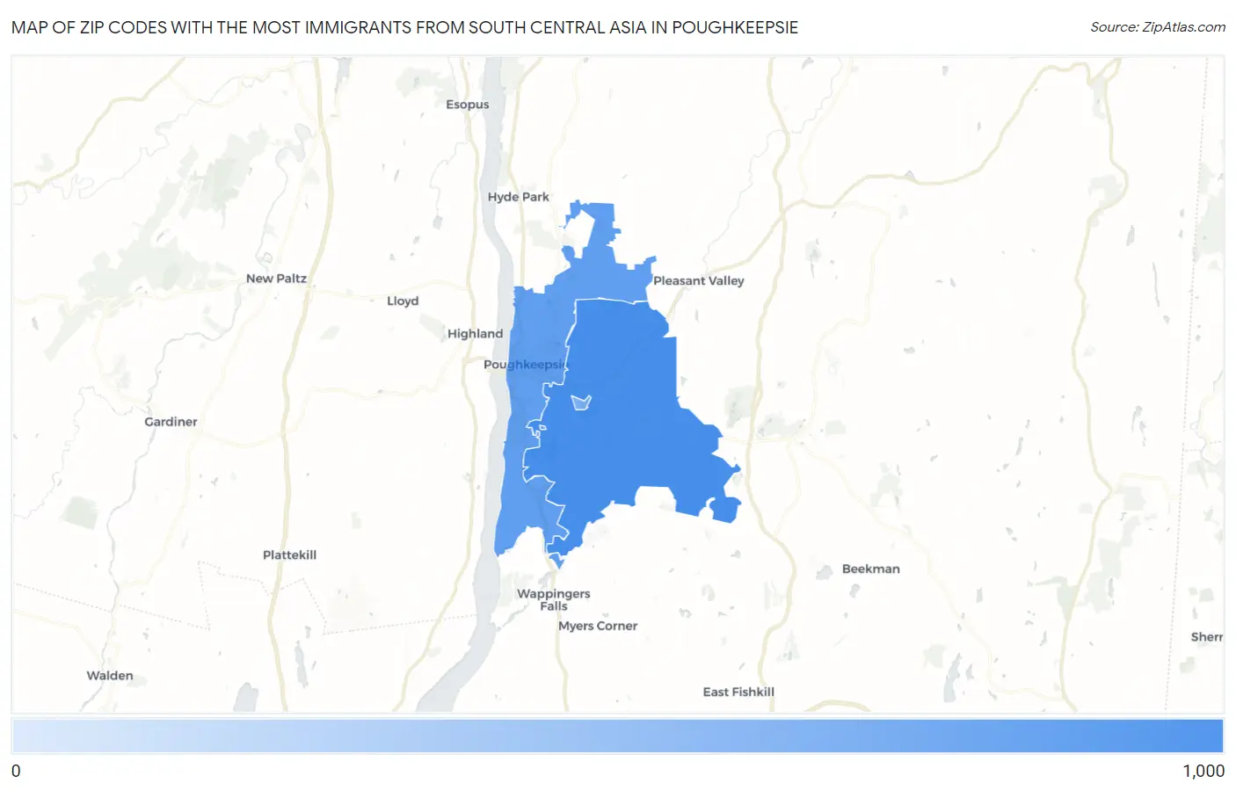Click the Esopus map label
The height and width of the screenshot is (790, 1236).
click(467, 105)
